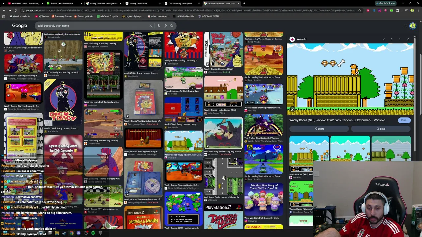Open File Explorer from the taskbar
422x237 pixels.
coord(57,233)
